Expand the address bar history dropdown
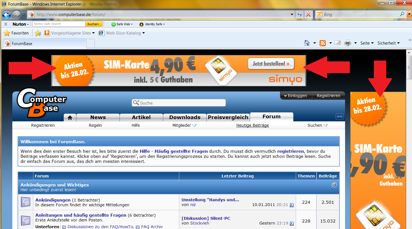The image size is (412, 229). 292,15
